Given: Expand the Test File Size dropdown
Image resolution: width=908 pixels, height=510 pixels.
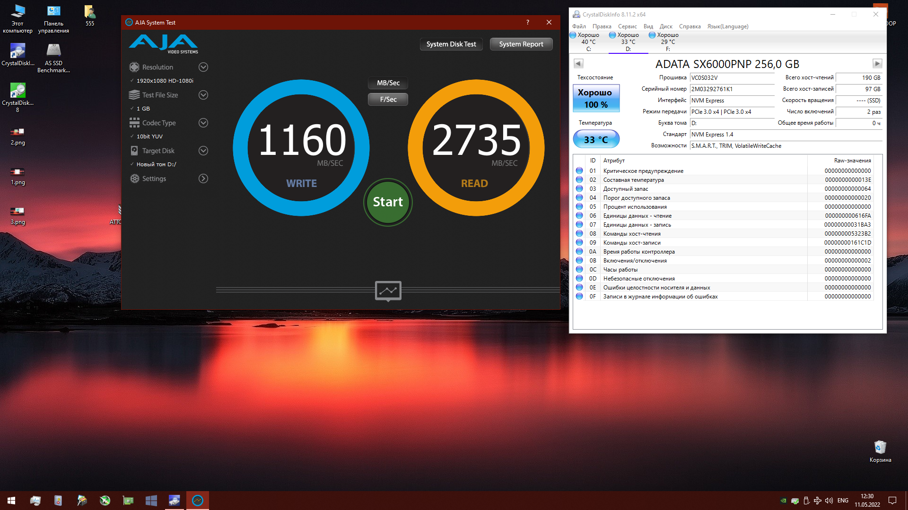Looking at the screenshot, I should [x=203, y=95].
